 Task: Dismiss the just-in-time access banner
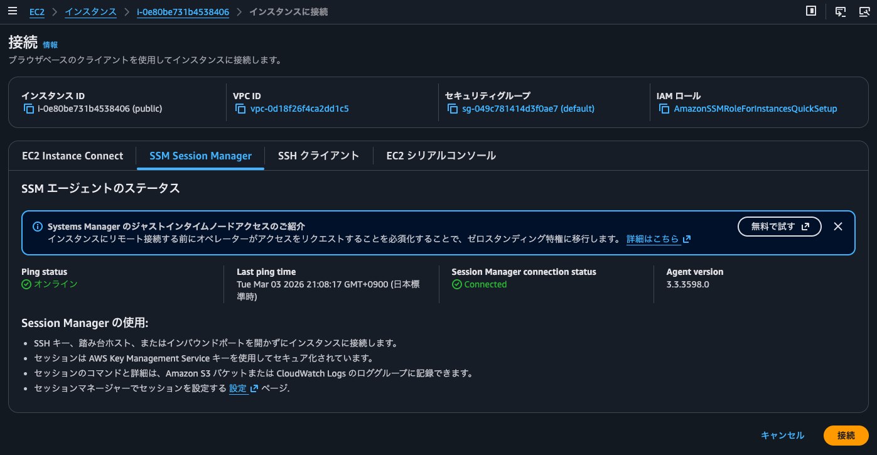pos(838,227)
